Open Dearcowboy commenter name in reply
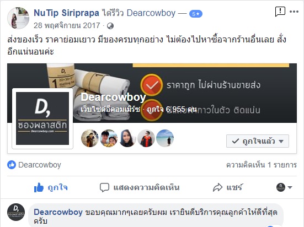Screen dimensions: 304x227 coord(58,212)
